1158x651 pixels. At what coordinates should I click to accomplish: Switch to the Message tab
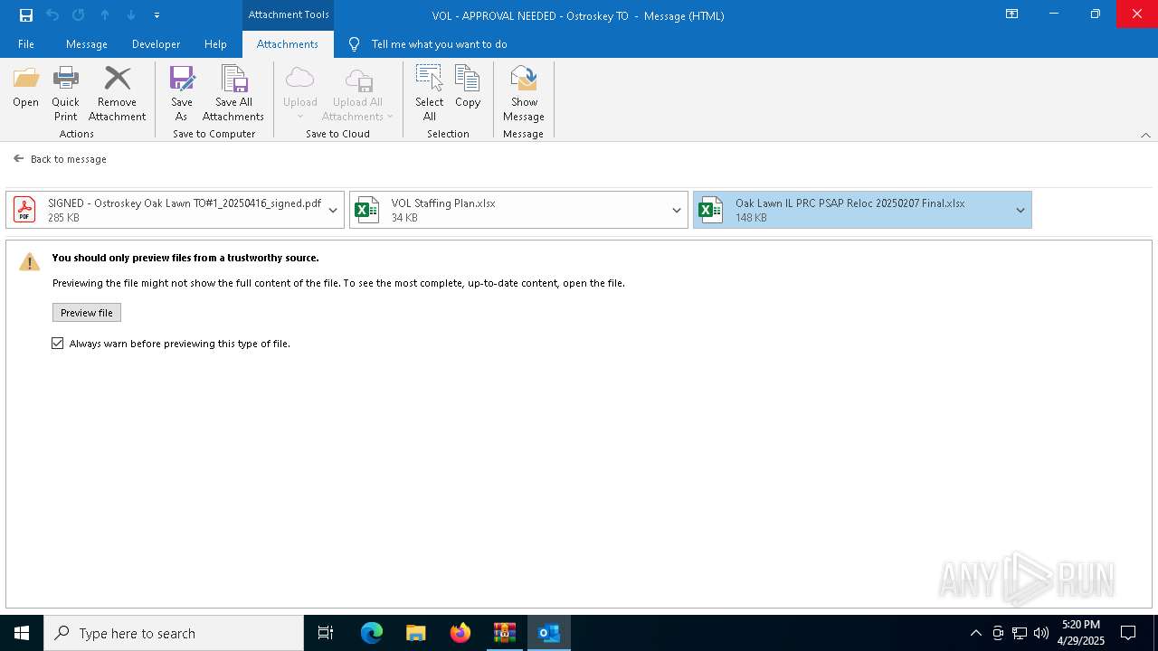tap(87, 44)
